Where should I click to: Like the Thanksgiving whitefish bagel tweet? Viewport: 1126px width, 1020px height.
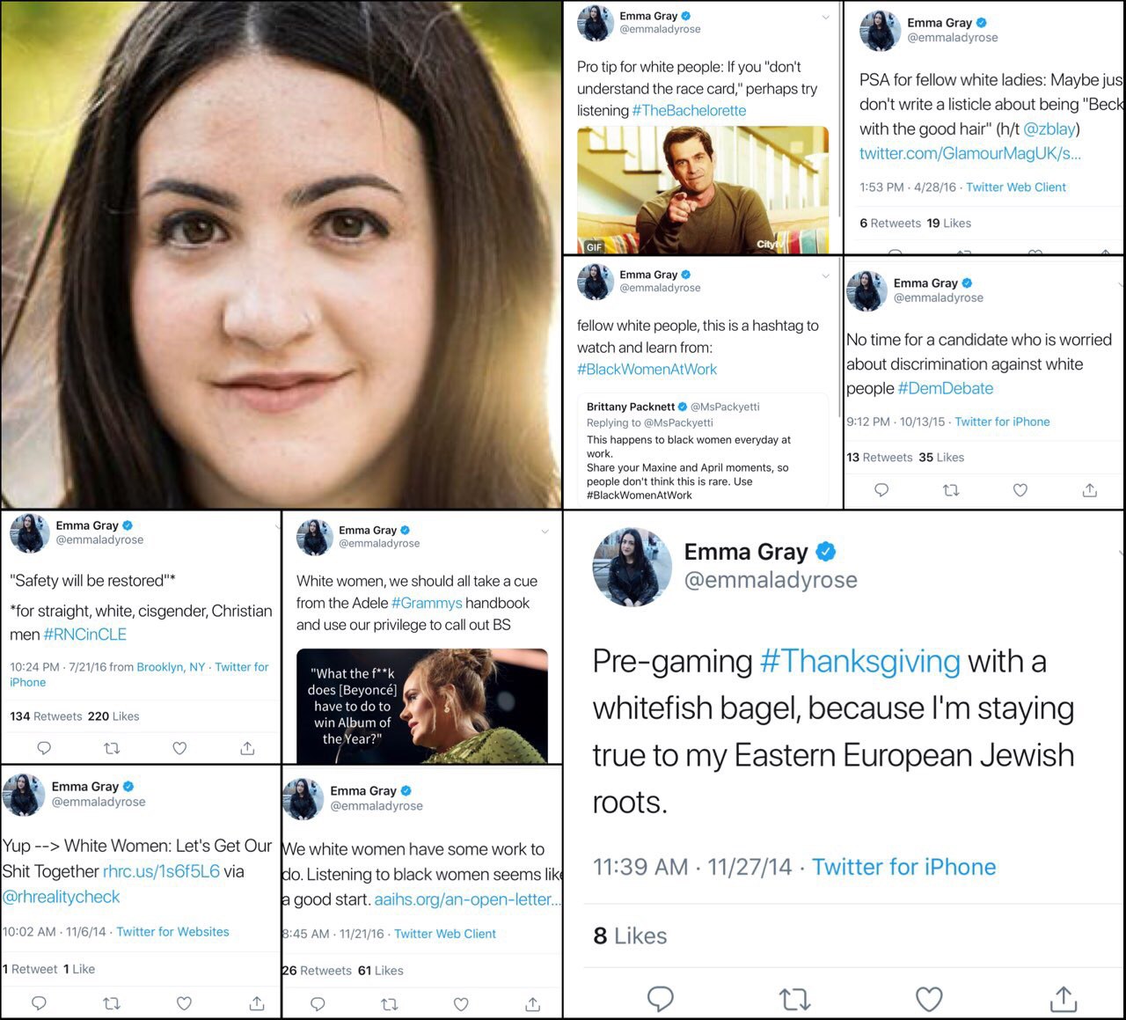click(929, 998)
